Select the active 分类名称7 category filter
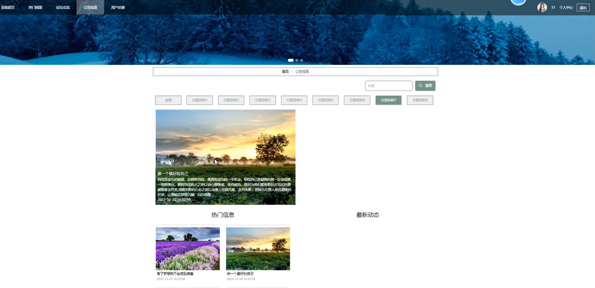The width and height of the screenshot is (595, 288). pyautogui.click(x=388, y=100)
